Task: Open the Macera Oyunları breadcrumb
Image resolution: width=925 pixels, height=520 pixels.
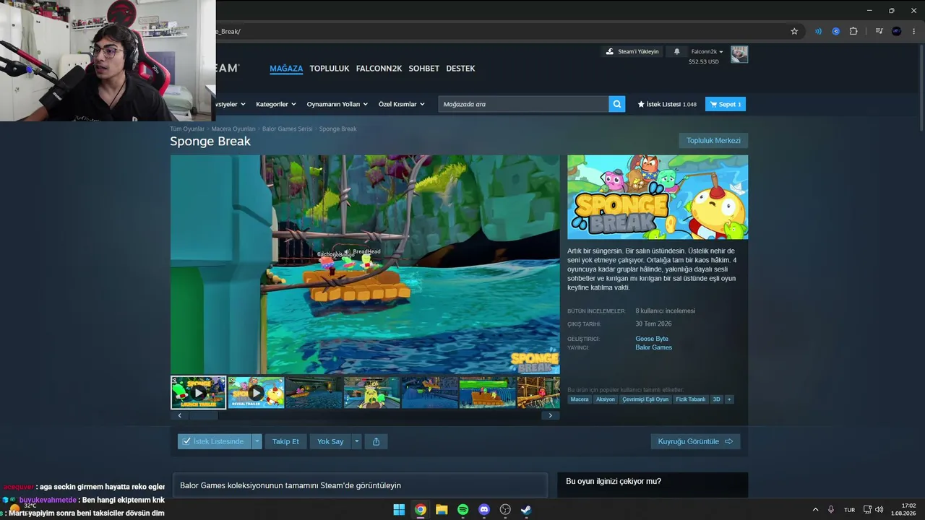Action: click(x=233, y=129)
